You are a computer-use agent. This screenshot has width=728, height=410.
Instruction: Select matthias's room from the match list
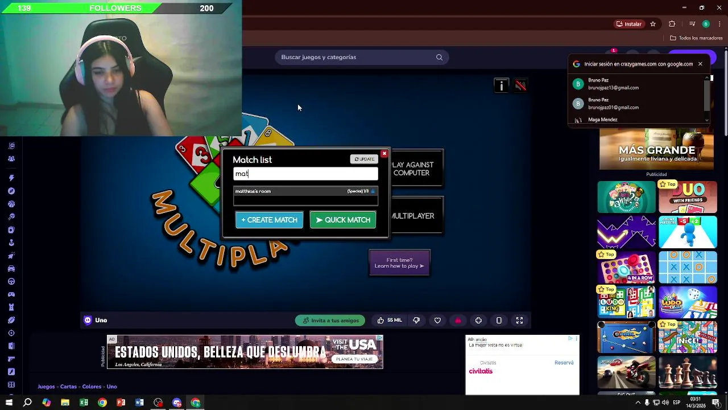pos(305,191)
